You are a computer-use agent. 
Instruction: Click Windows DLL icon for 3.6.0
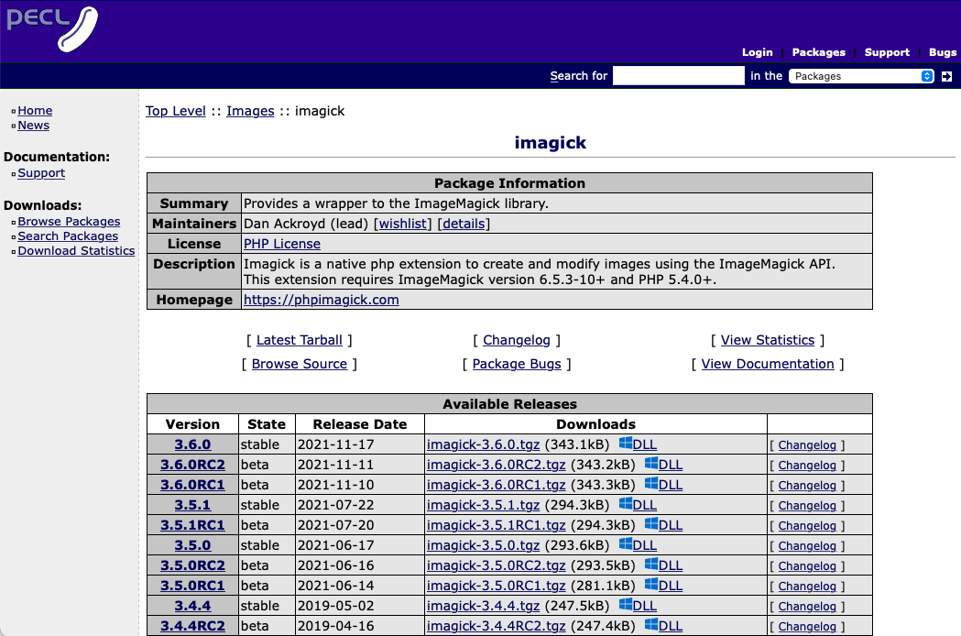tap(625, 444)
